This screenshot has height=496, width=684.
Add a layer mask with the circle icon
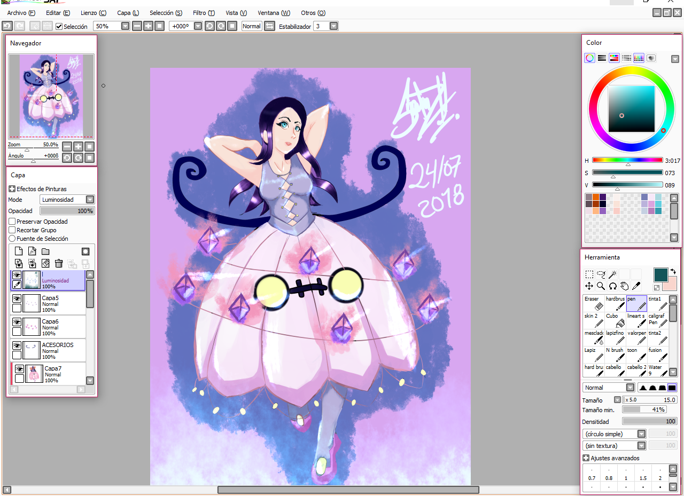85,251
